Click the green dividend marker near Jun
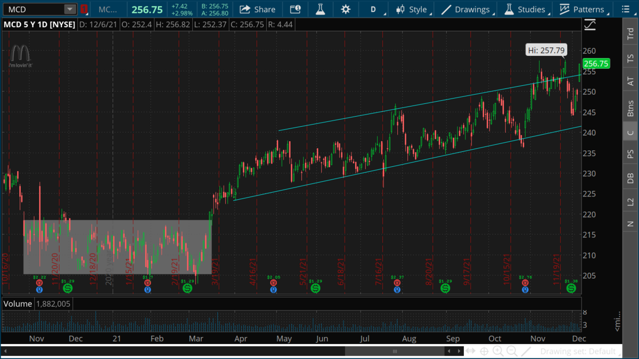The width and height of the screenshot is (639, 359). pos(315,288)
